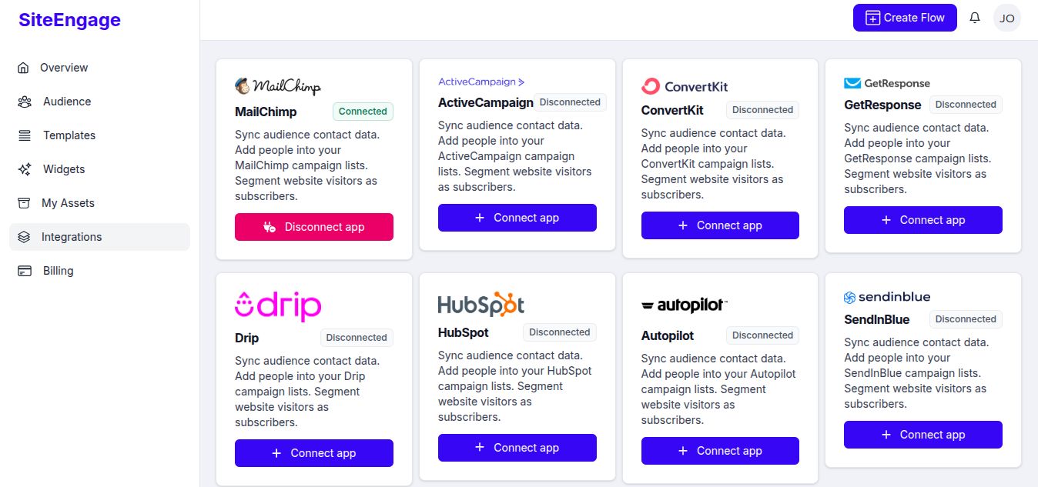Click the HubSpot logo
Screen dimensions: 1038x487
481,304
